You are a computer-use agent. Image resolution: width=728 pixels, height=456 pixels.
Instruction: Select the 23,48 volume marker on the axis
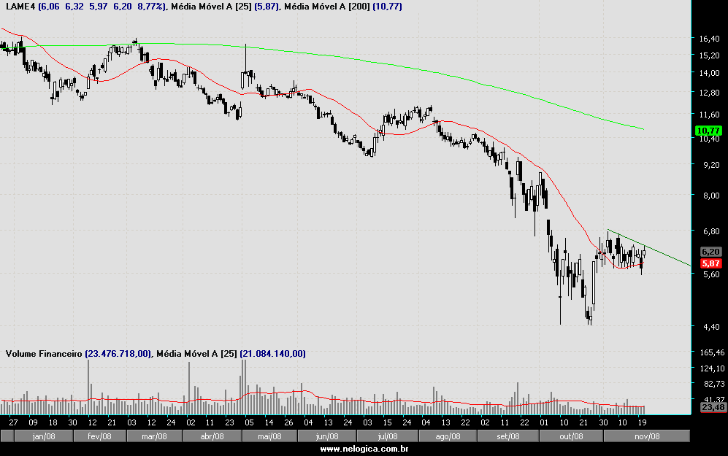click(713, 407)
